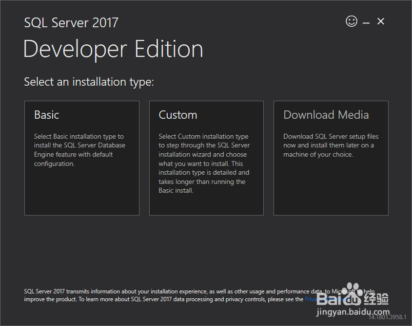Open the Privacy Statement link
Image resolution: width=412 pixels, height=326 pixels.
(327, 299)
